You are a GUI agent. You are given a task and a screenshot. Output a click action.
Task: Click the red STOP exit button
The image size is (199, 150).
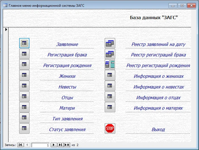[x=110, y=129]
